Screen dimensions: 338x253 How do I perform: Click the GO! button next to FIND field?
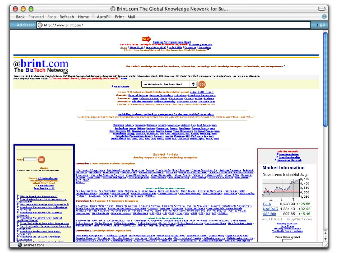click(x=41, y=160)
